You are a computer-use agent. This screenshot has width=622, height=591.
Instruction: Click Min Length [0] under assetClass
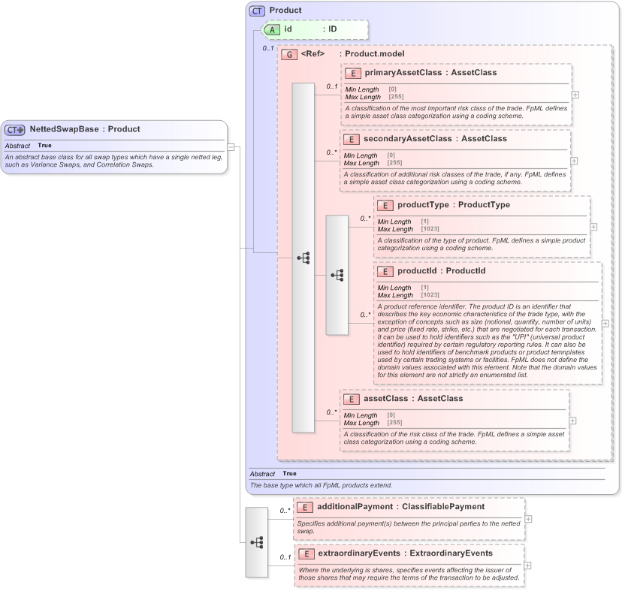click(369, 415)
